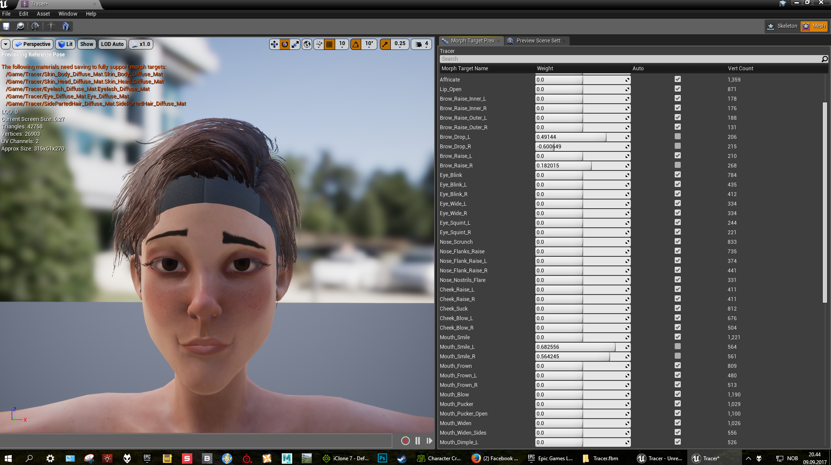Switch to Mesh editor mode
This screenshot has width=831, height=465.
coord(814,26)
